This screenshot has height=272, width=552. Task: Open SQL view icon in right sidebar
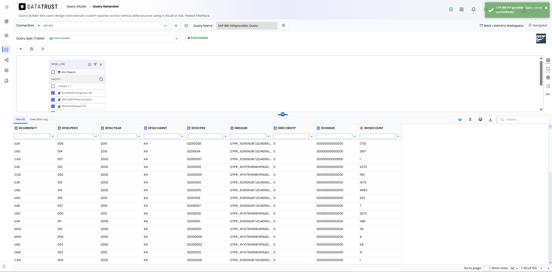[548, 94]
